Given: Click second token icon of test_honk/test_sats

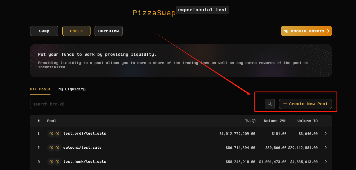Looking at the screenshot, I should tap(58, 162).
